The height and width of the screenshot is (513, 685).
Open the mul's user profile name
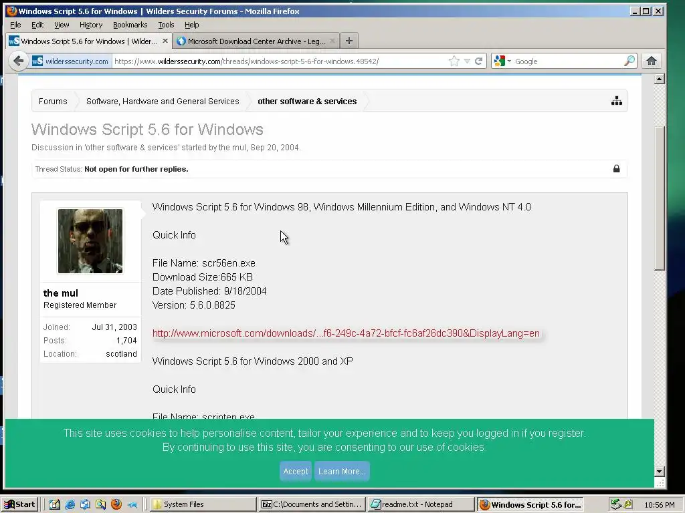[x=61, y=293]
